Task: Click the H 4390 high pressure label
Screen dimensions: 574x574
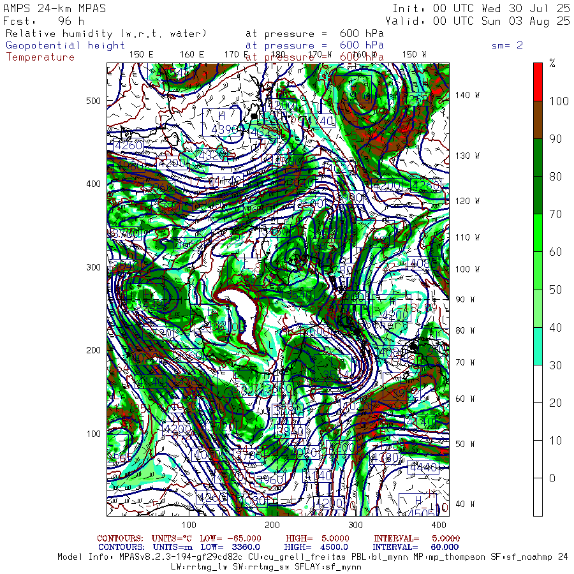Action: (222, 122)
